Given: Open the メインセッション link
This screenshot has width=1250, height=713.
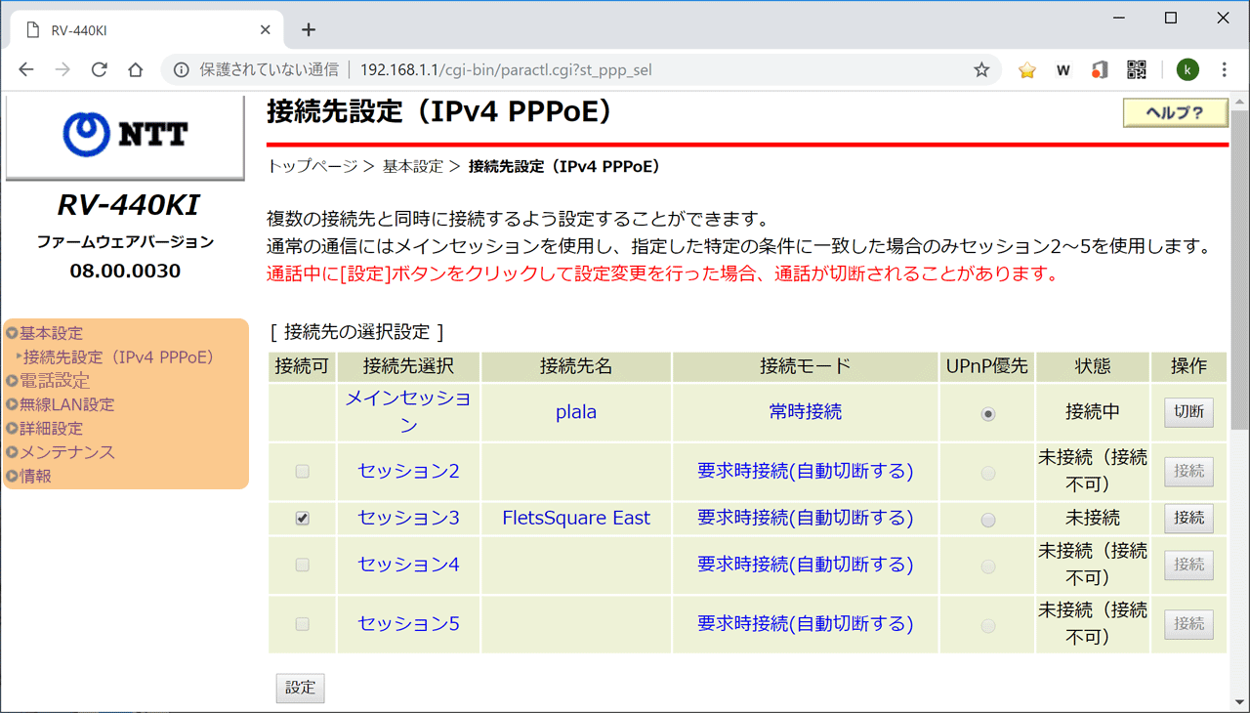Looking at the screenshot, I should coord(408,412).
